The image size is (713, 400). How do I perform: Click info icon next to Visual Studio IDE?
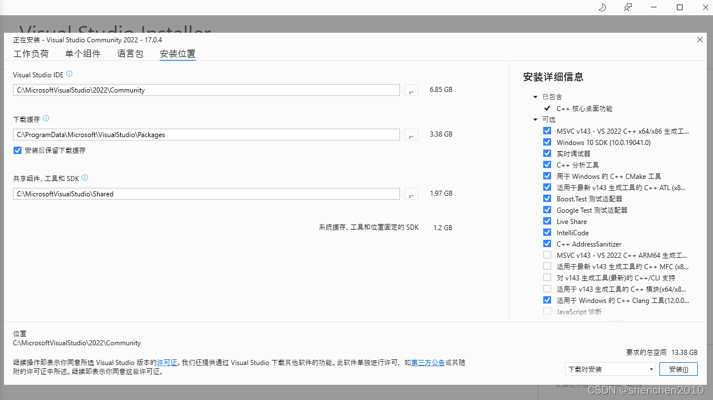pos(69,74)
